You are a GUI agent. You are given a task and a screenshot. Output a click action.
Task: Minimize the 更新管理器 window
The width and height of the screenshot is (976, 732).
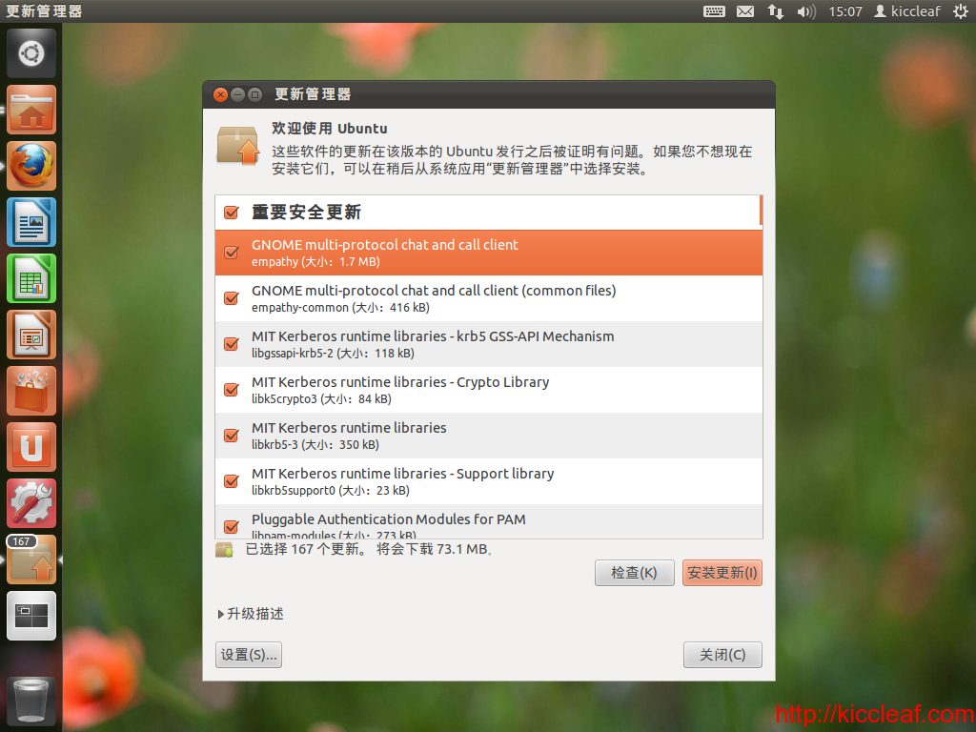point(237,94)
